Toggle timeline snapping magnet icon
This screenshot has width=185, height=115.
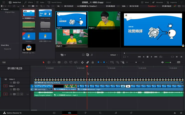(83, 62)
